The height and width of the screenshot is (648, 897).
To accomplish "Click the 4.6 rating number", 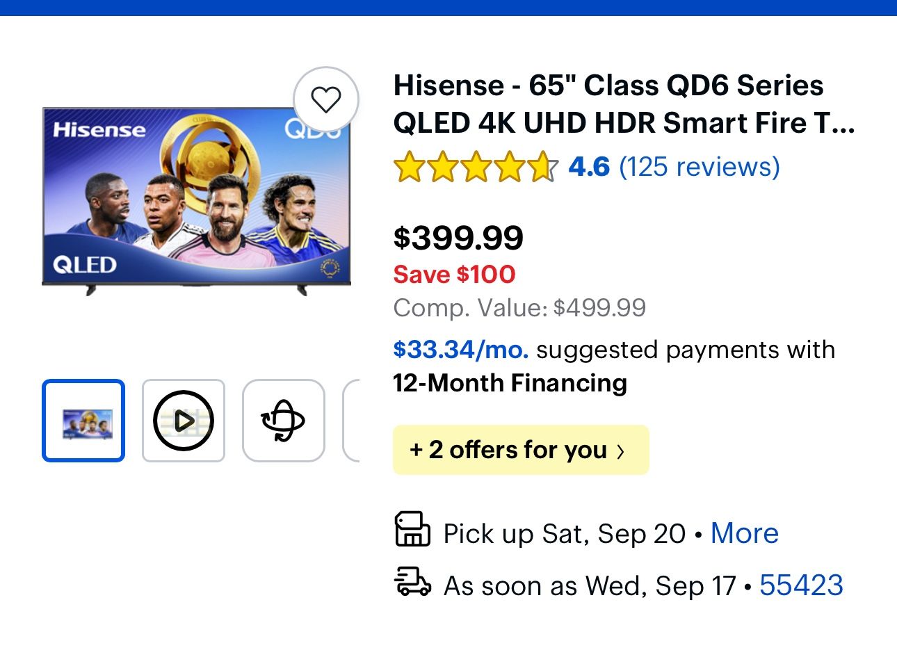I will click(589, 168).
